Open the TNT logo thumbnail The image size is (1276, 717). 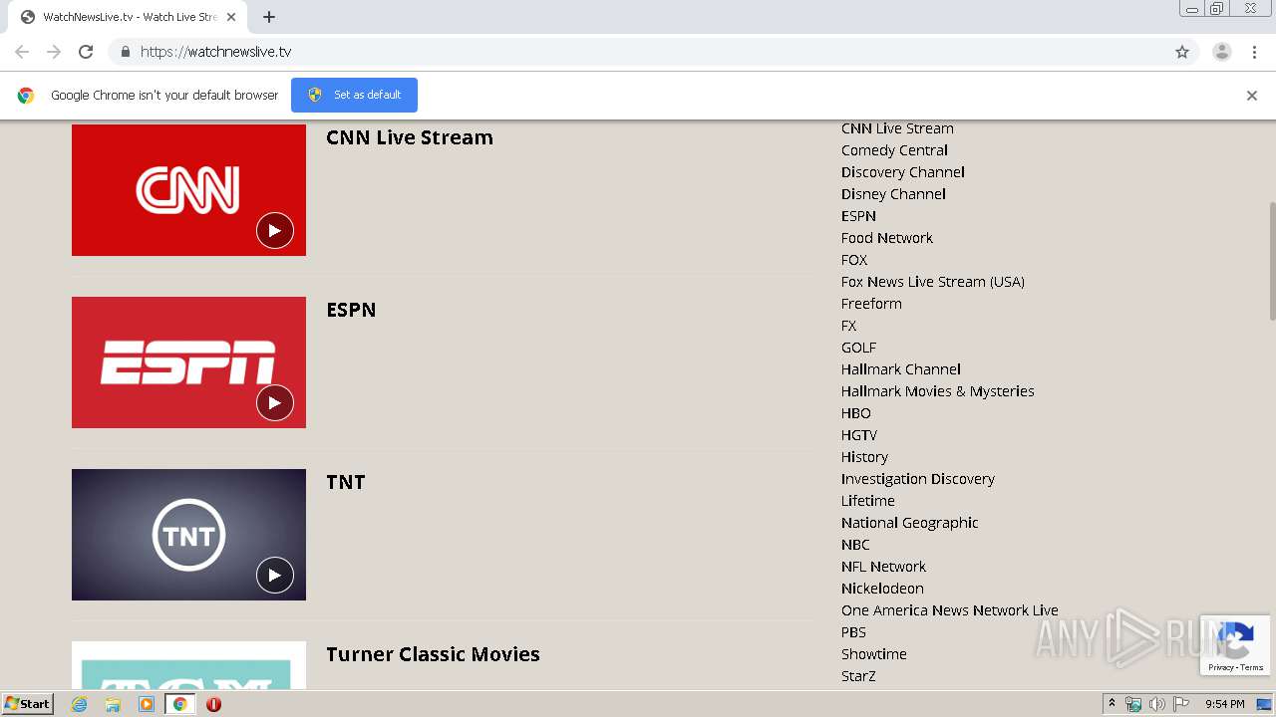coord(188,535)
